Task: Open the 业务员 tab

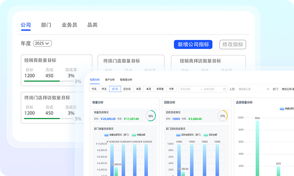Action: point(69,25)
